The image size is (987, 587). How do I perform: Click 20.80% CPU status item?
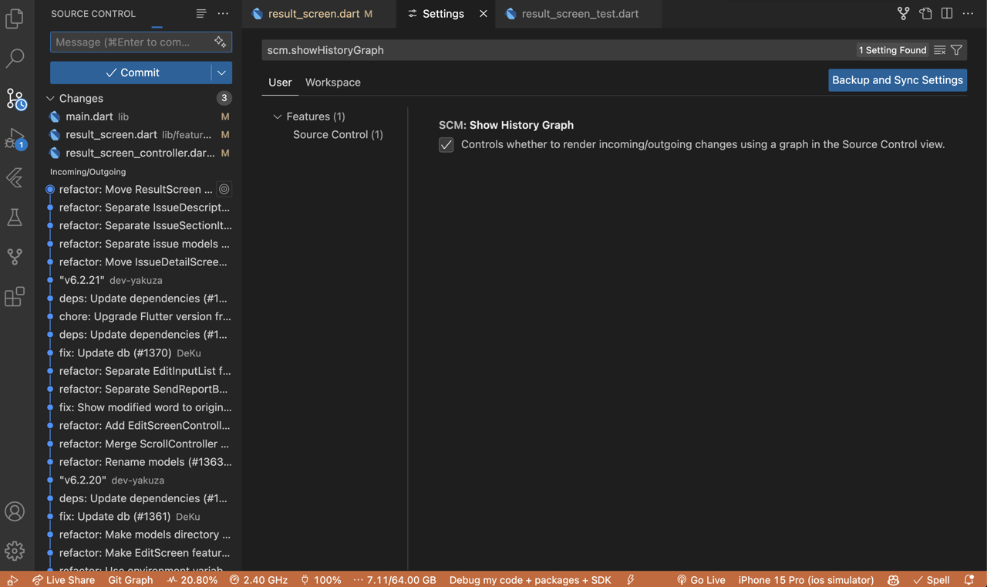click(192, 580)
